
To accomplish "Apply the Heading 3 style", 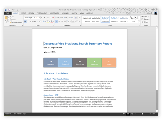I will pos(124,19).
